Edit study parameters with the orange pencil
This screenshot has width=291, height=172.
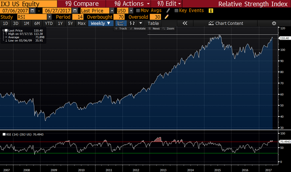tap(167, 17)
